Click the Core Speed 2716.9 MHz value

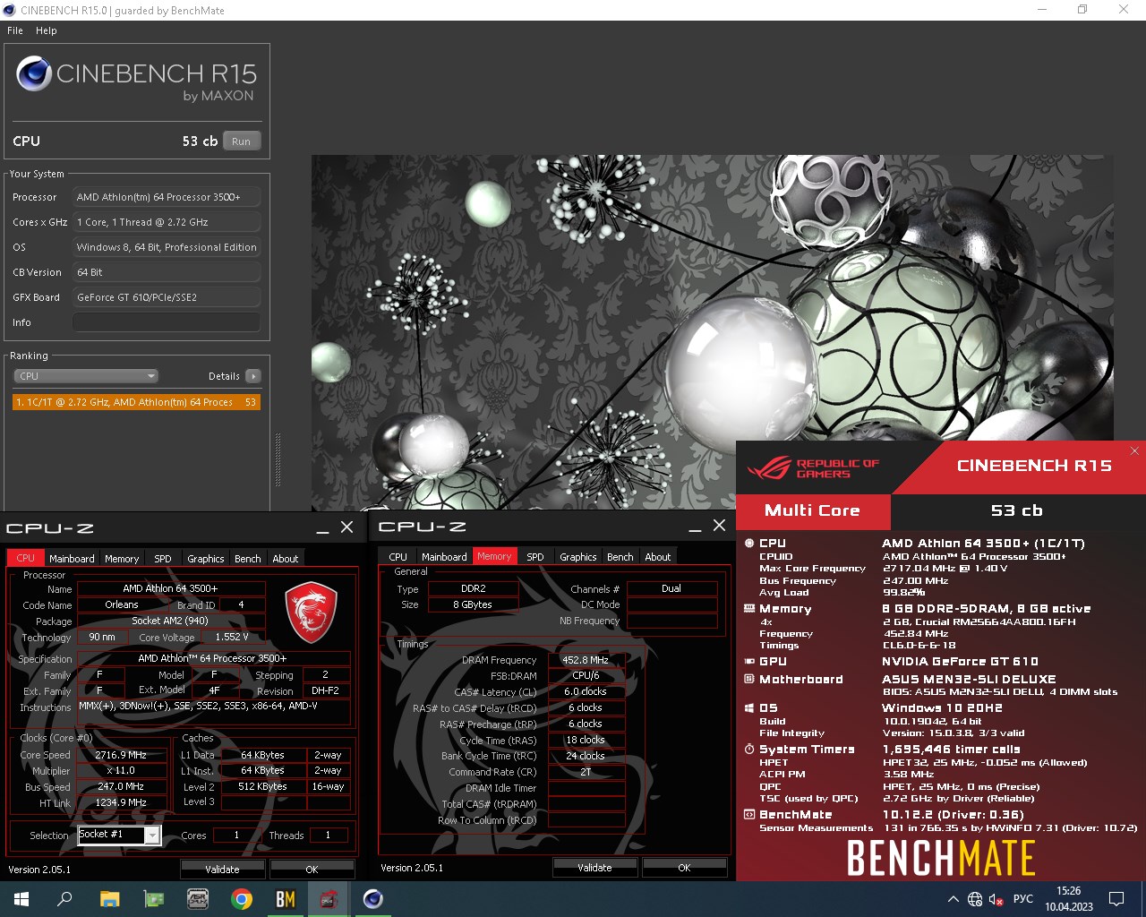(x=121, y=755)
